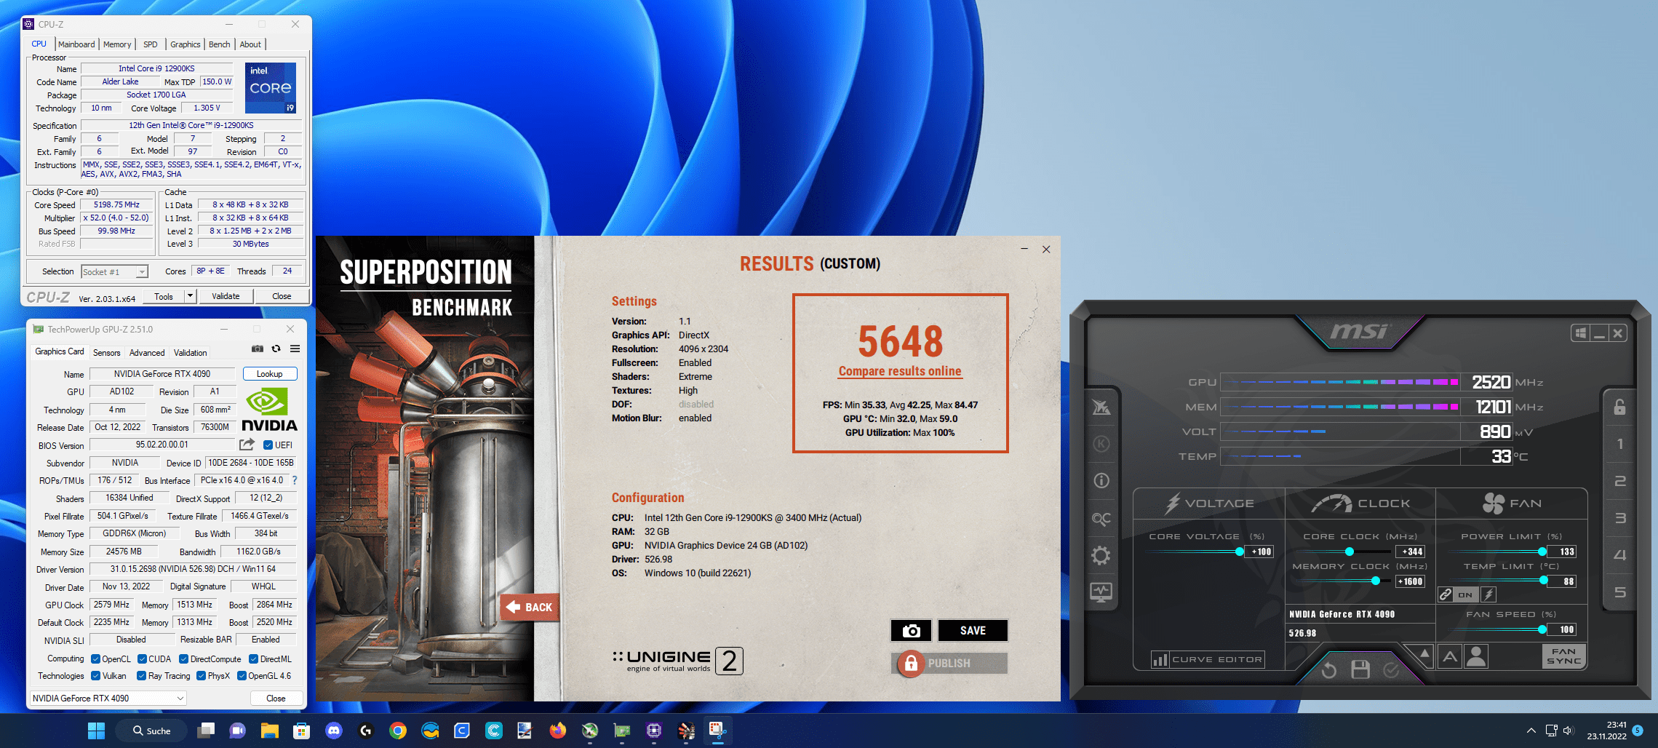Toggle the DirectCompute checkbox
Viewport: 1658px width, 748px height.
point(183,659)
